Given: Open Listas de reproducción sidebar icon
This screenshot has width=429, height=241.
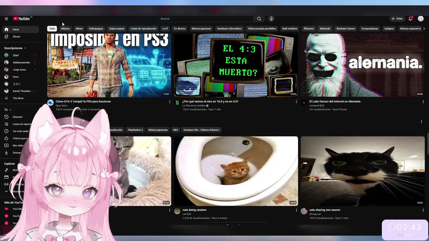Looking at the screenshot, I should click(6, 124).
